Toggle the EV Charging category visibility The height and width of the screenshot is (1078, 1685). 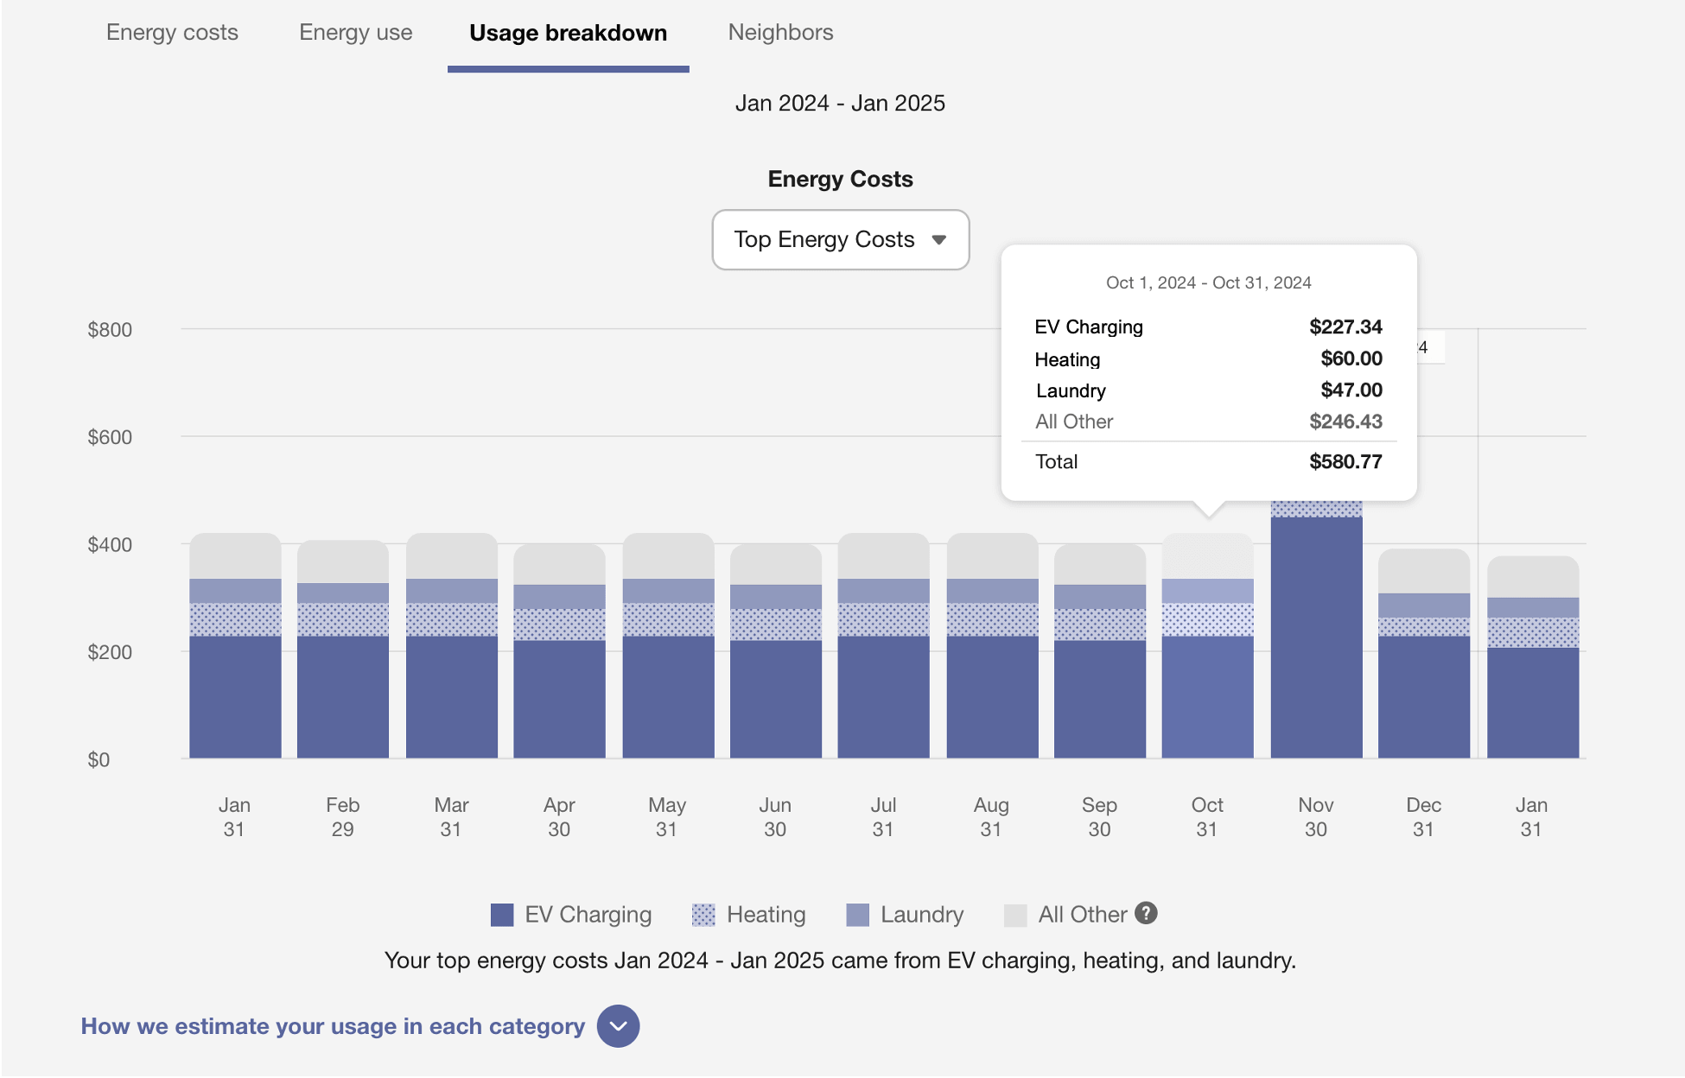[503, 914]
